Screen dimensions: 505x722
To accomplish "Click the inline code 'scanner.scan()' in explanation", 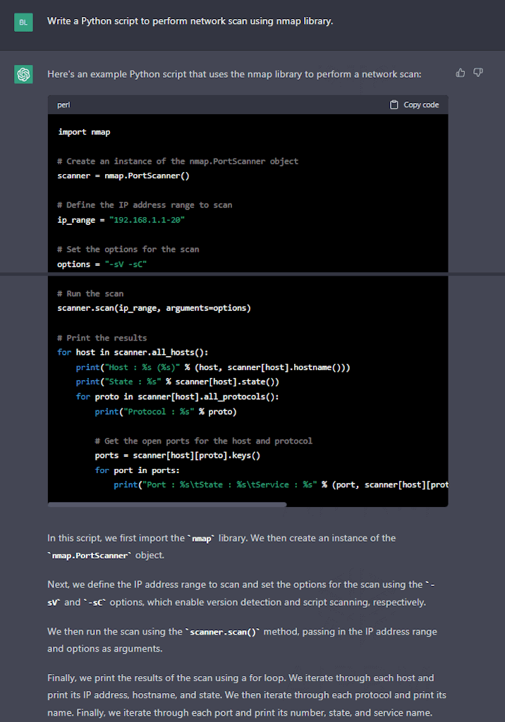I will point(223,632).
